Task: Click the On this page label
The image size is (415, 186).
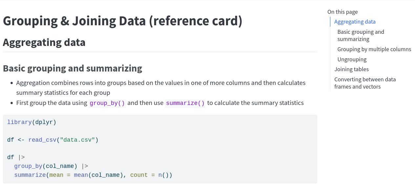Action: coord(342,12)
